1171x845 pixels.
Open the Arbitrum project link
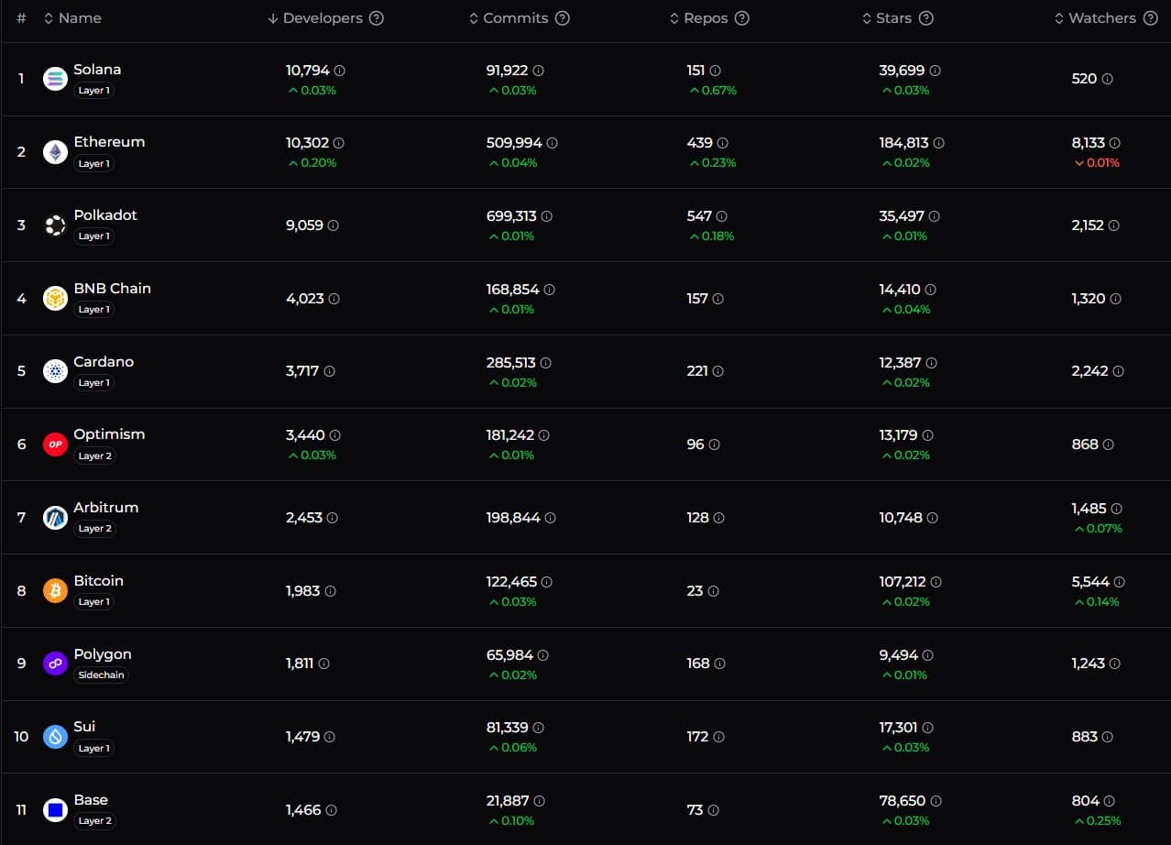click(106, 507)
